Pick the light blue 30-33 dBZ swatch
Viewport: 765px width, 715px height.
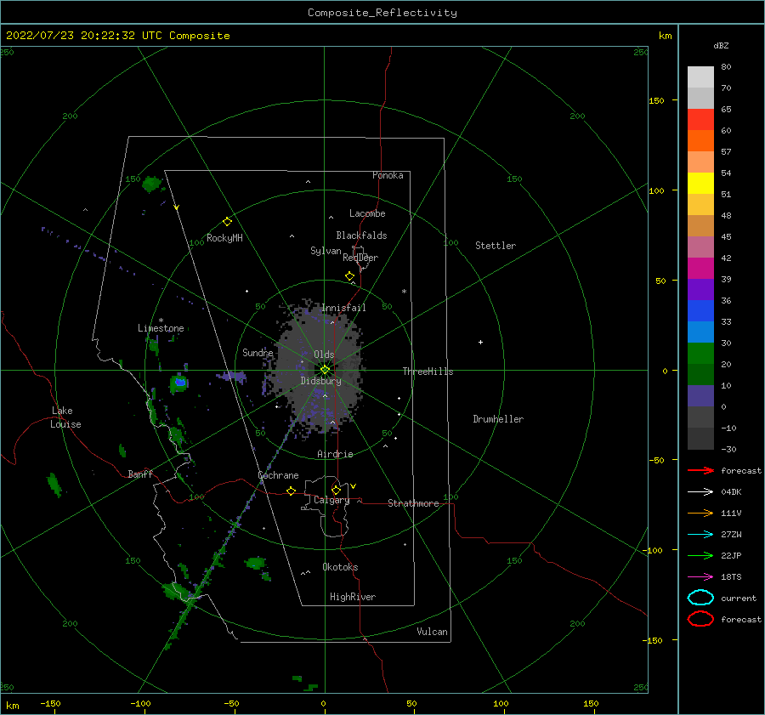(700, 332)
